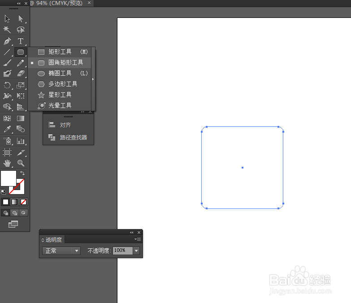Select the Artboard tool

(7, 152)
